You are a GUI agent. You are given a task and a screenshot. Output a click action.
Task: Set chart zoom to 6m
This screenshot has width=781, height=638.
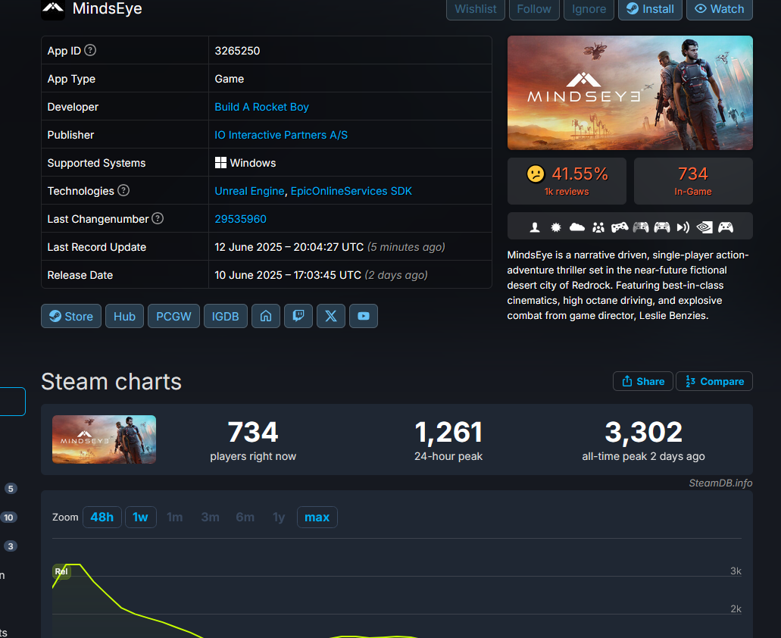point(245,517)
